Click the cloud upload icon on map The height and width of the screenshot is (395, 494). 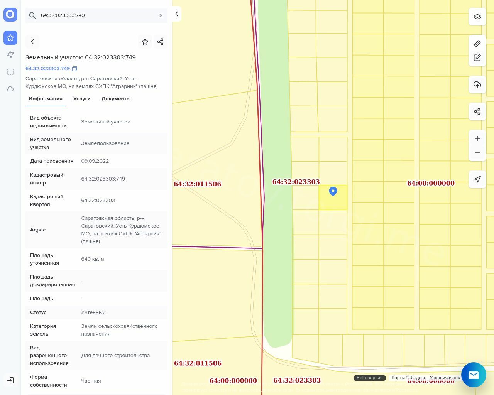(477, 84)
